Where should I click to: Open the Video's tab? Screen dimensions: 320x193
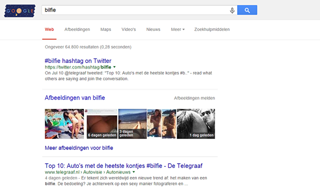pyautogui.click(x=128, y=29)
